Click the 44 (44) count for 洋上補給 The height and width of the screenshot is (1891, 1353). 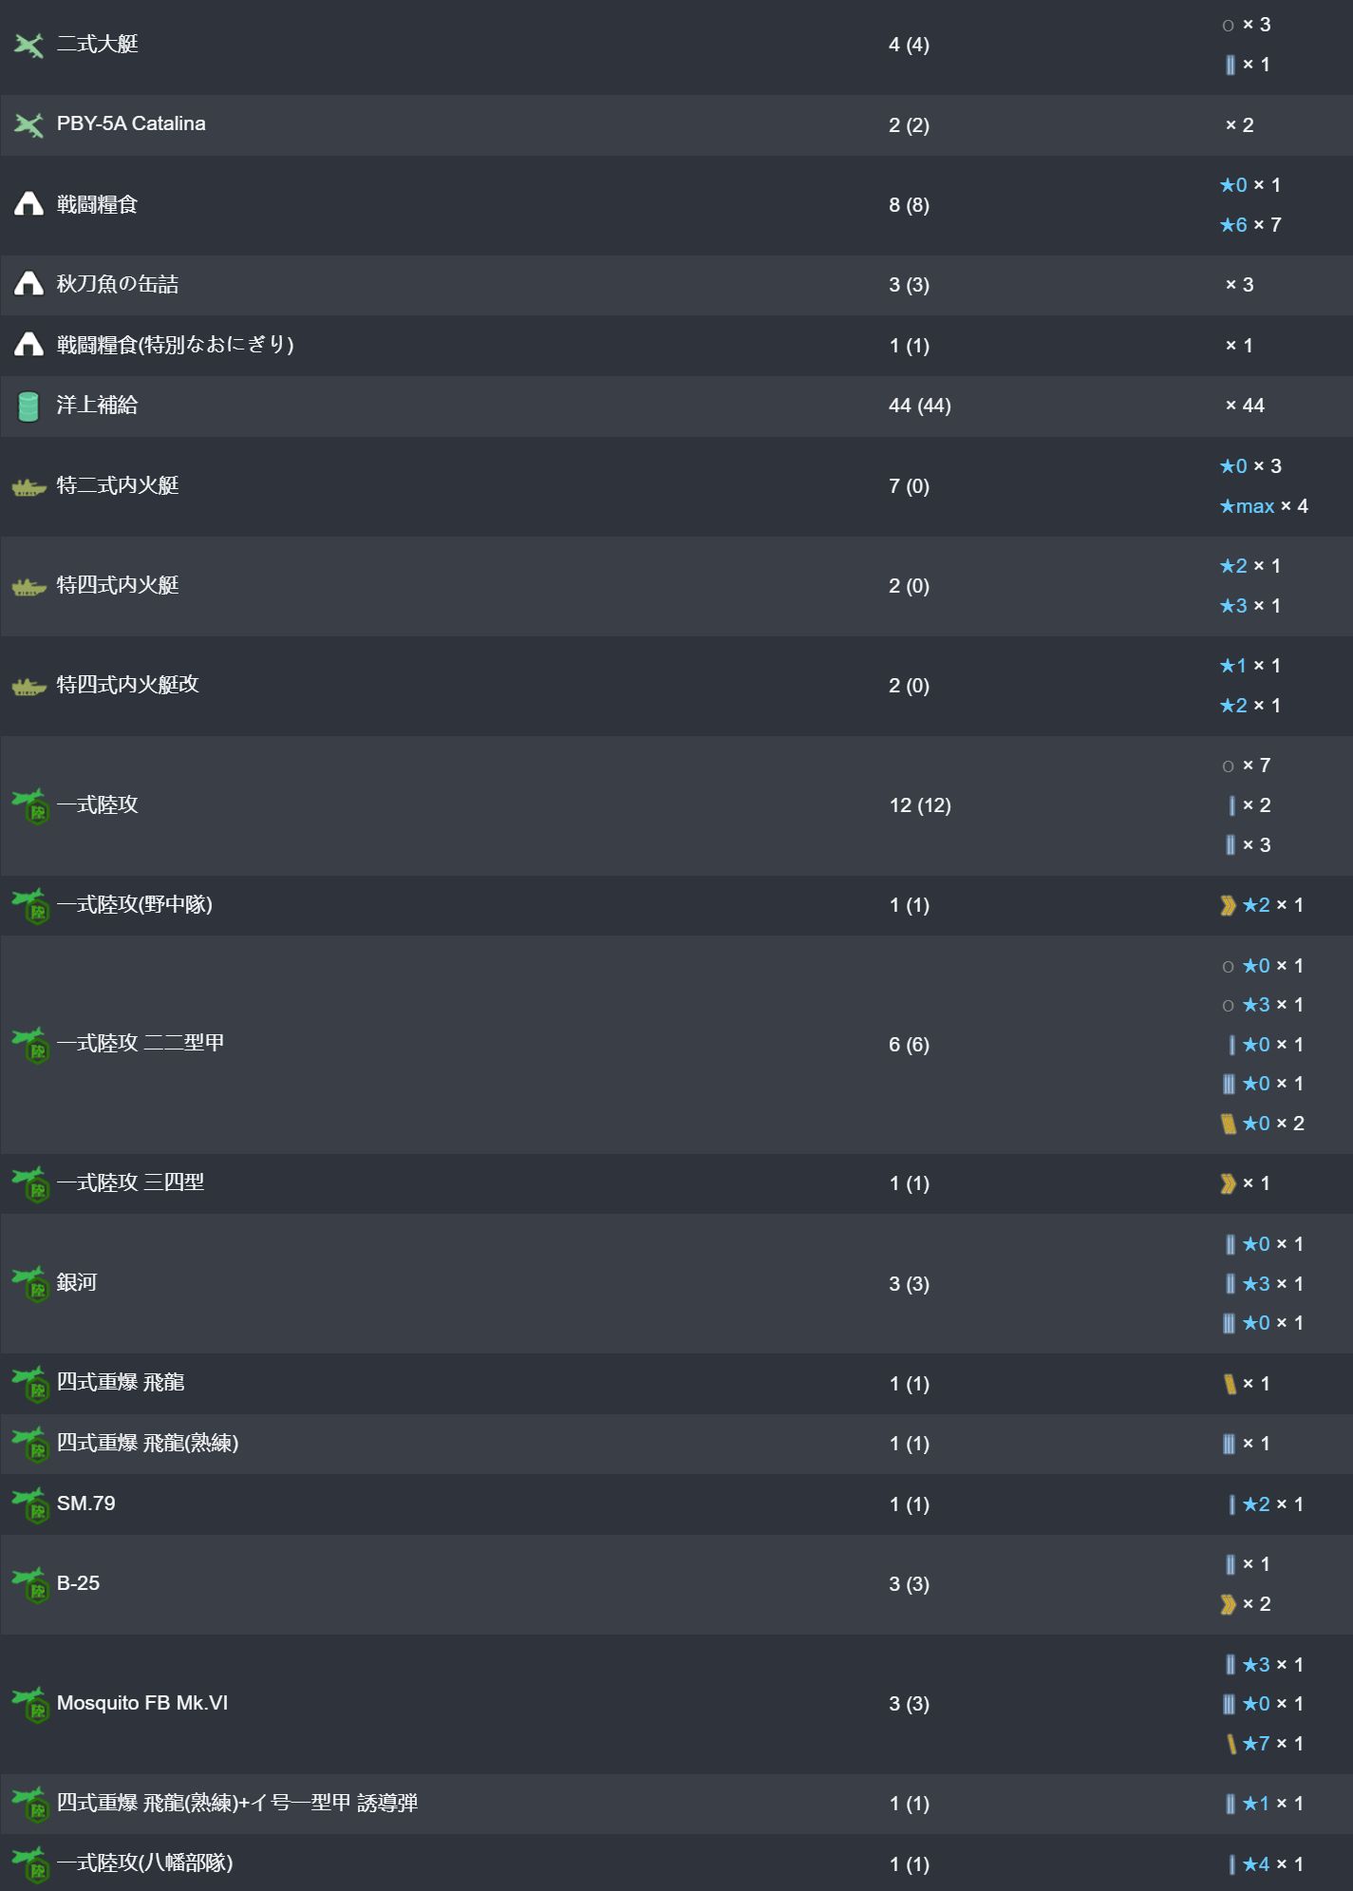920,406
